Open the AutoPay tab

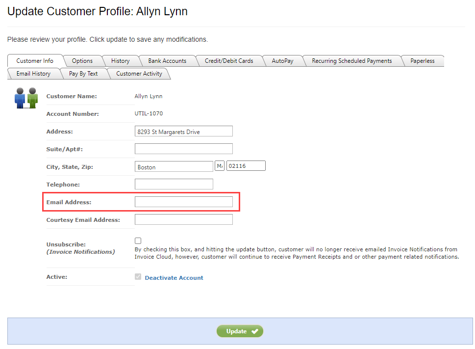(x=283, y=61)
